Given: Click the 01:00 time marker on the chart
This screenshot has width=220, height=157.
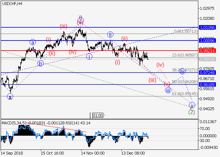Looking at the screenshot, I should tap(98, 115).
